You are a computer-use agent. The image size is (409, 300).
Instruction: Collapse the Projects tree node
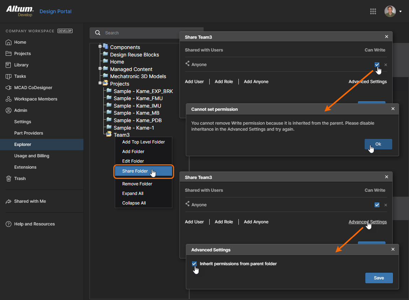coord(100,83)
